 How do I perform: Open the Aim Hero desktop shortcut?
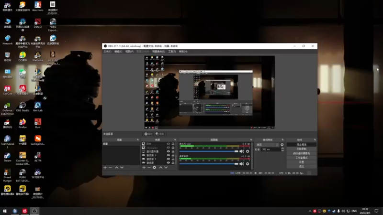coord(38,7)
